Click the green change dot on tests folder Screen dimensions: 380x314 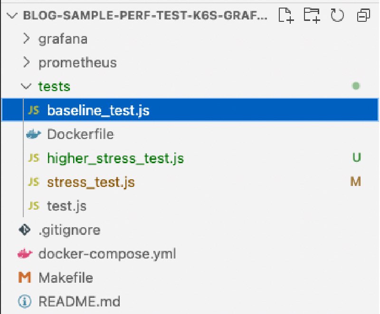click(x=356, y=86)
